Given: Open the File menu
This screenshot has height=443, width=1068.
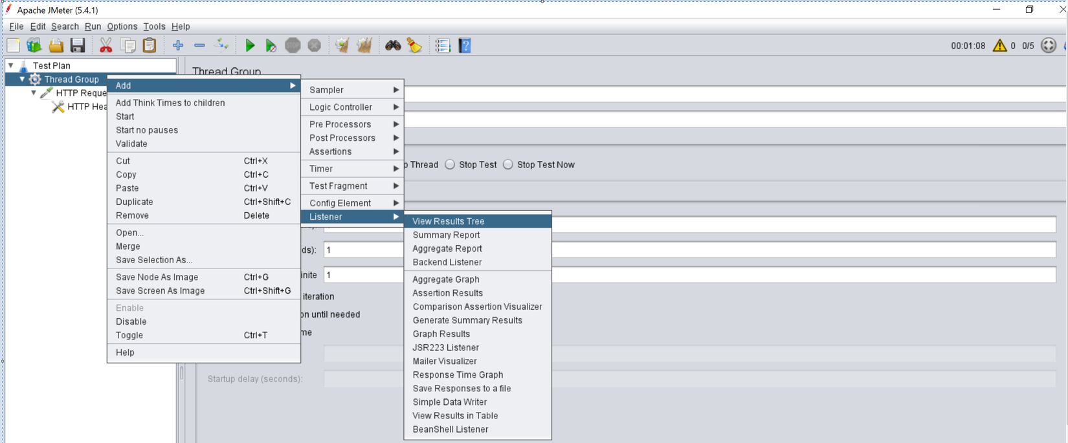Looking at the screenshot, I should 16,27.
